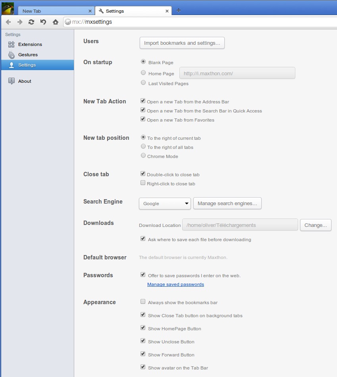This screenshot has width=337, height=377.
Task: Toggle Show Unclose Button checkbox
Action: point(143,341)
